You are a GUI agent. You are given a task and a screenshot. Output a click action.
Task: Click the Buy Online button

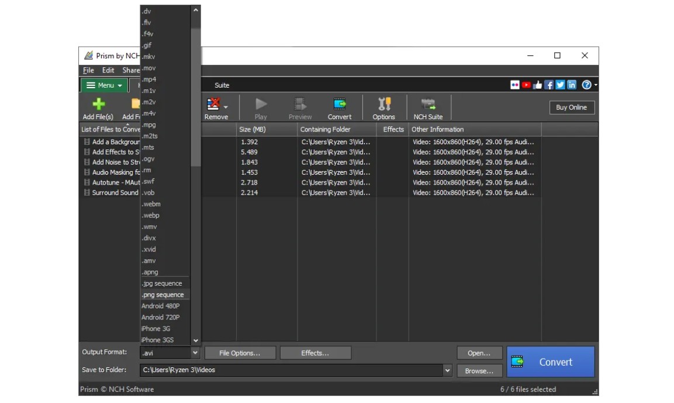pos(571,107)
